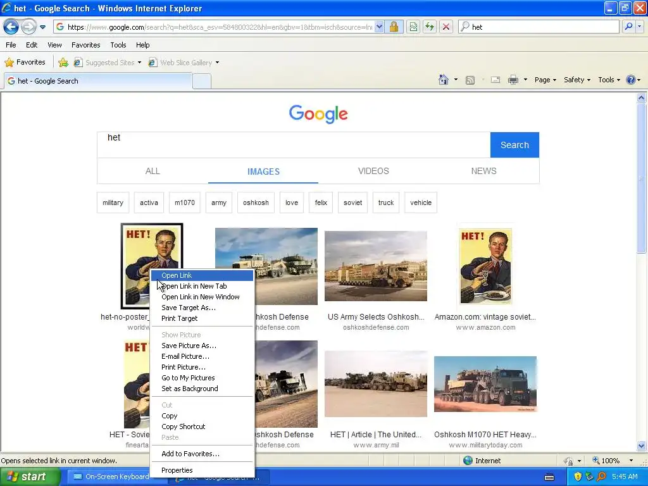
Task: Choose Copy Shortcut in context menu
Action: pos(202,427)
